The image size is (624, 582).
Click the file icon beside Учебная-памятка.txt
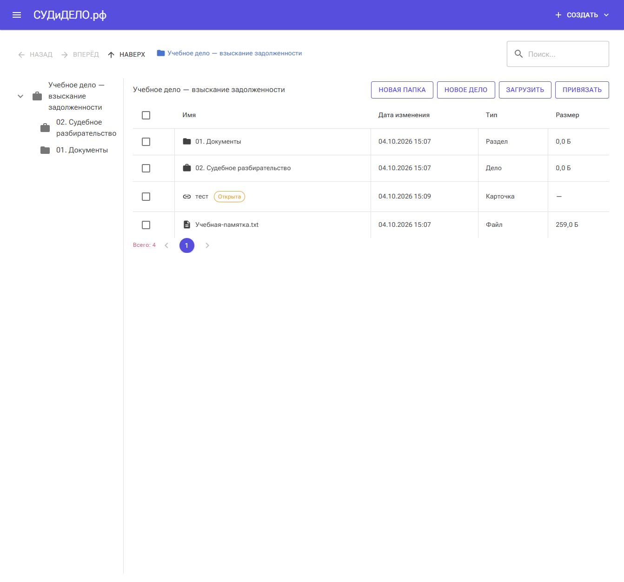187,225
